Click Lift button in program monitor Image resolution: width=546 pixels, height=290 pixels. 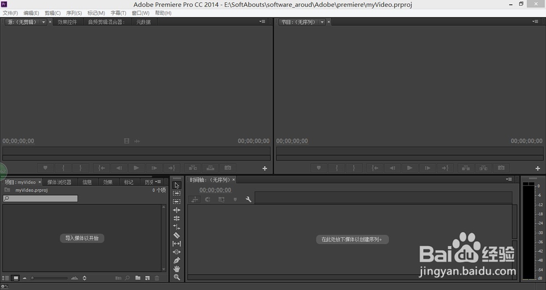pos(466,168)
